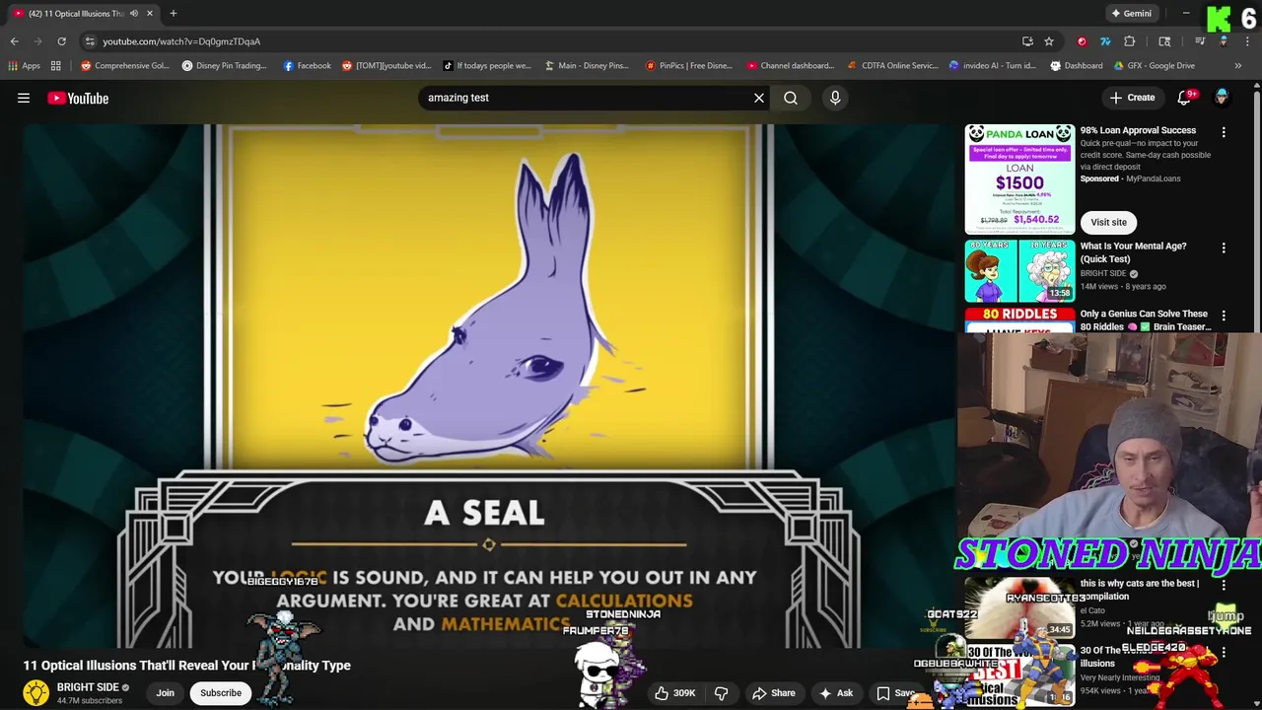Click the Ask button

tap(836, 693)
